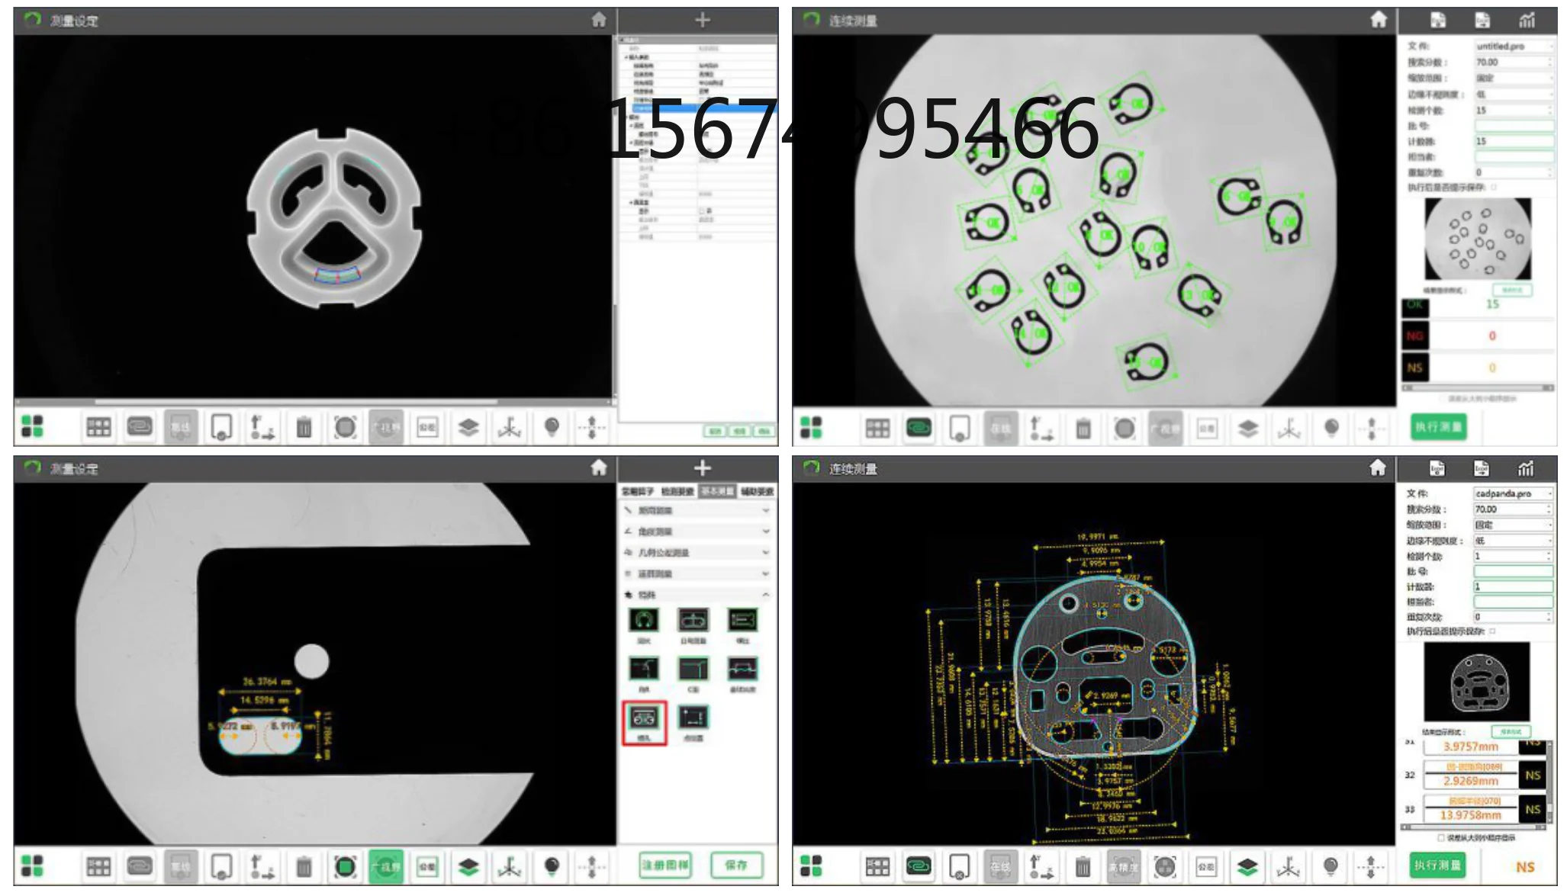The height and width of the screenshot is (896, 1567).
Task: Click trash delete icon in bottom-left toolbar
Action: click(304, 866)
